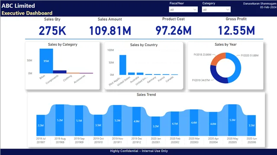Click the United States sales bar
Viewport: 277px width, 155px height.
(131, 74)
